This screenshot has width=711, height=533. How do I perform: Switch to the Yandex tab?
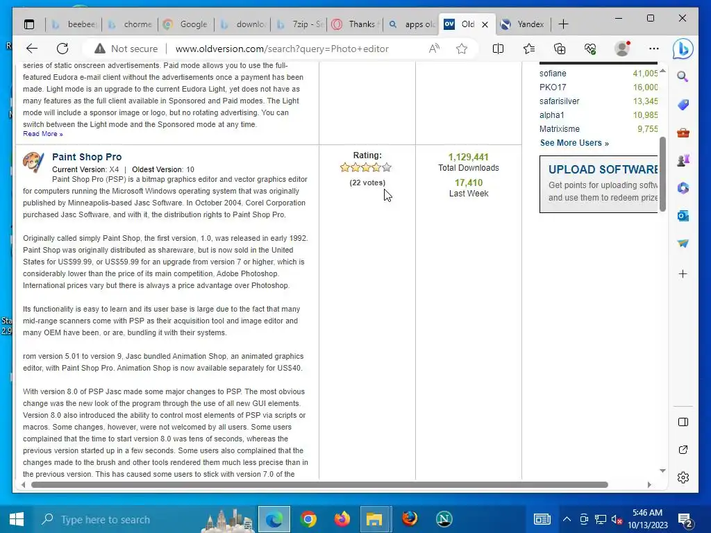click(x=524, y=24)
